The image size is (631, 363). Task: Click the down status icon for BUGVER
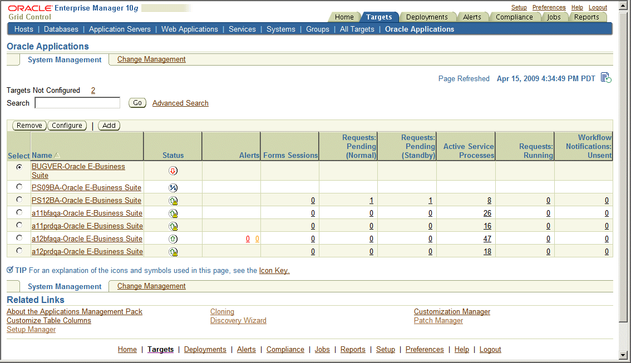[173, 171]
